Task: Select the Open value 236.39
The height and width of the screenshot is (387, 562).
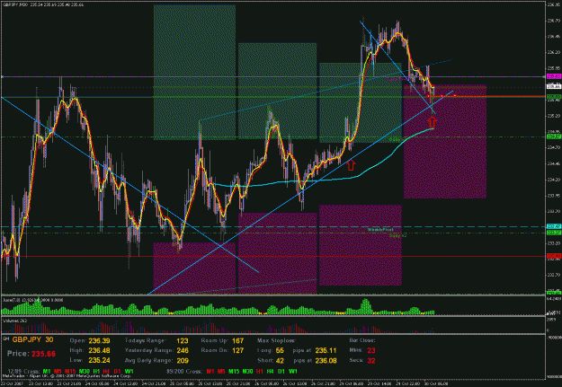Action: coord(99,341)
